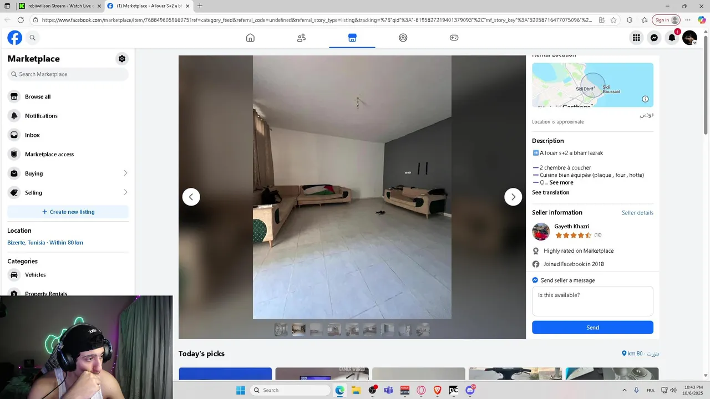Image resolution: width=710 pixels, height=399 pixels.
Task: Open the Groups icon in top bar
Action: [x=403, y=38]
